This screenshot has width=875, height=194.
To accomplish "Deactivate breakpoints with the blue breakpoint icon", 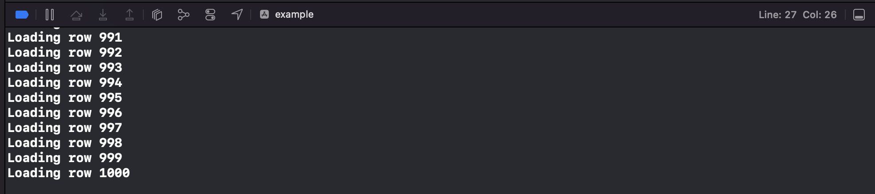I will 22,15.
